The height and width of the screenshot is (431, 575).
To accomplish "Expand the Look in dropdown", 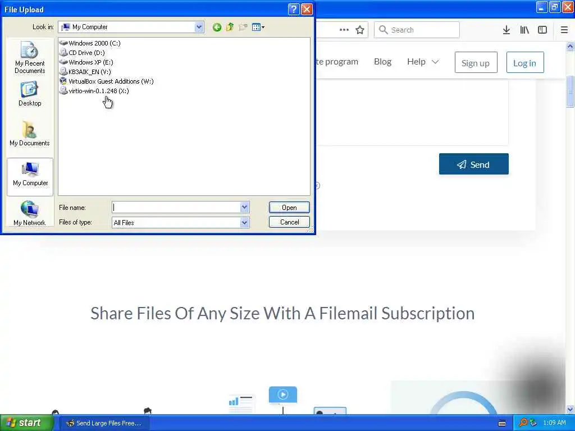I will tap(199, 27).
